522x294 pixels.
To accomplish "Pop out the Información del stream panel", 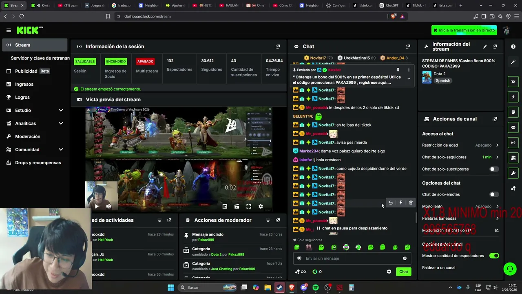I will point(495,47).
